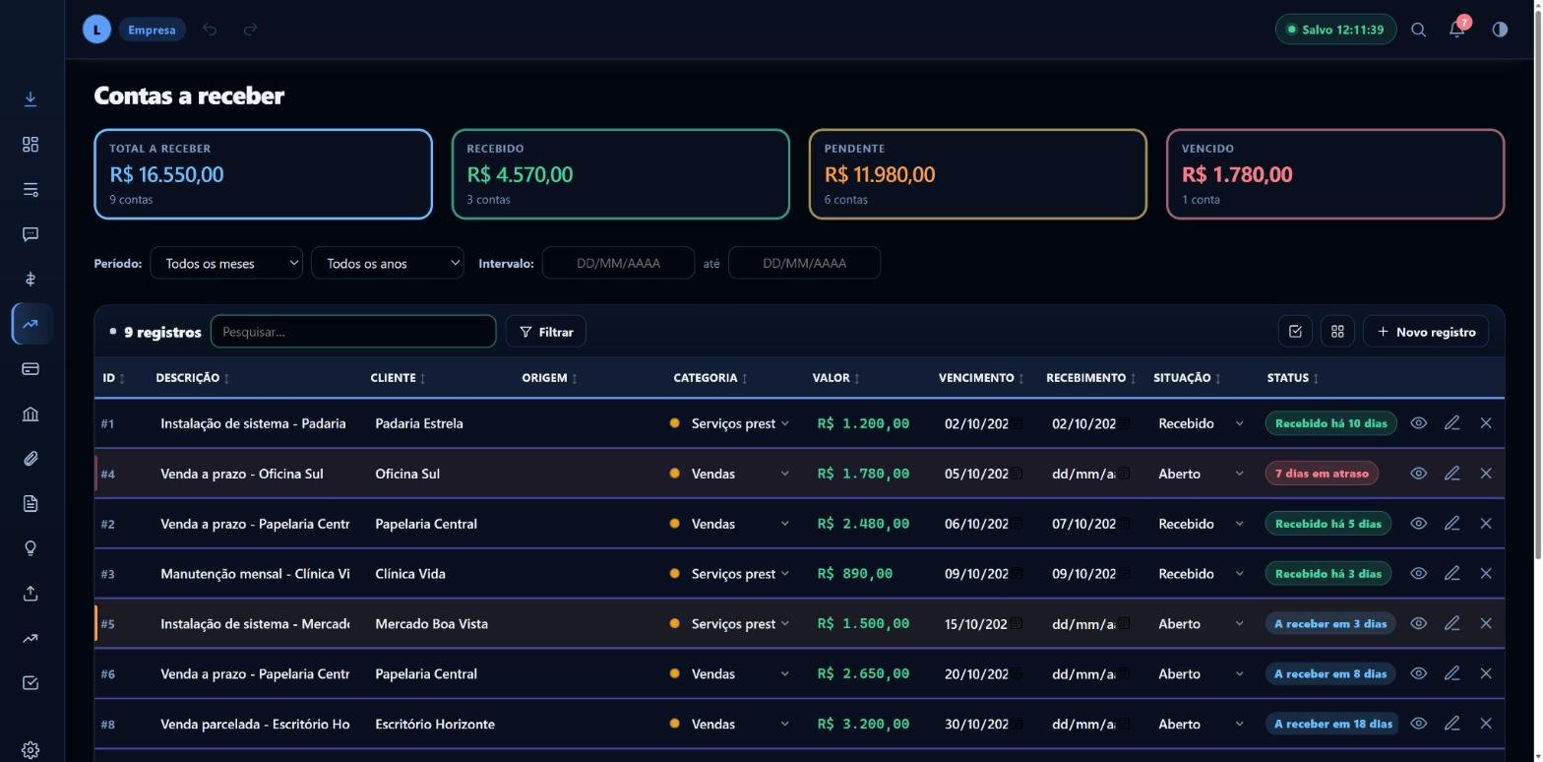Viewport: 1543px width, 762px height.
Task: Open the document sidebar icon
Action: tap(31, 503)
